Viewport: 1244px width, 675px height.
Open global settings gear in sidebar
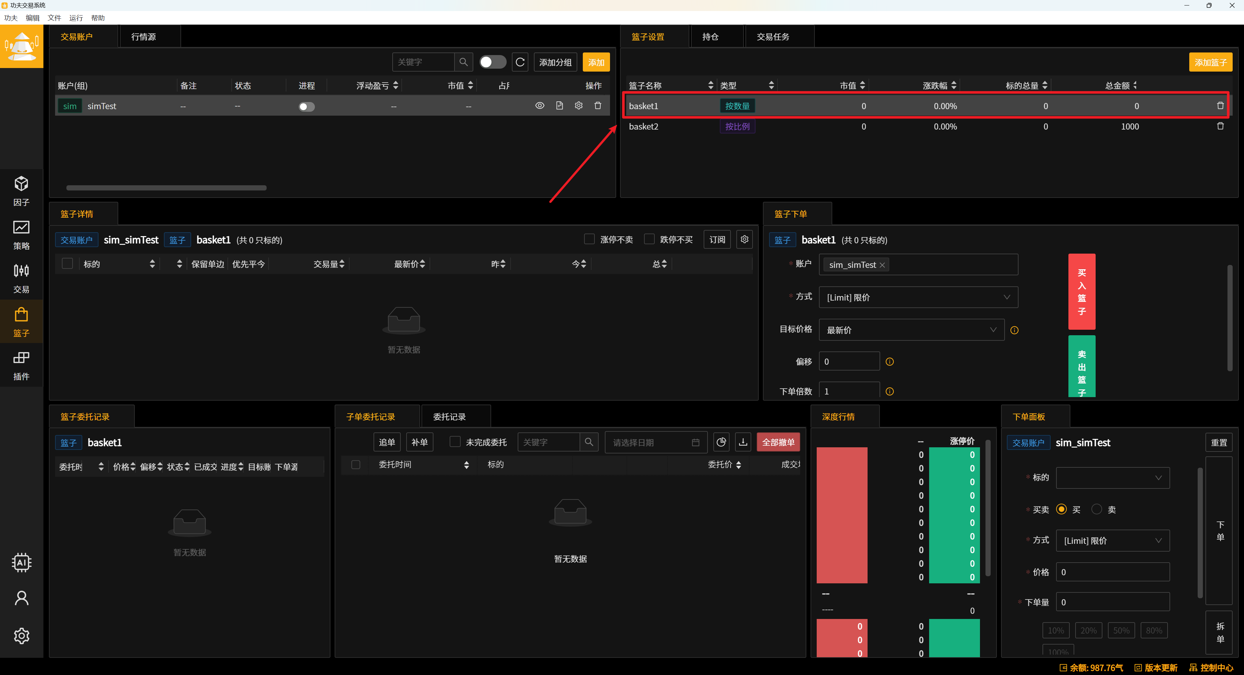[21, 636]
